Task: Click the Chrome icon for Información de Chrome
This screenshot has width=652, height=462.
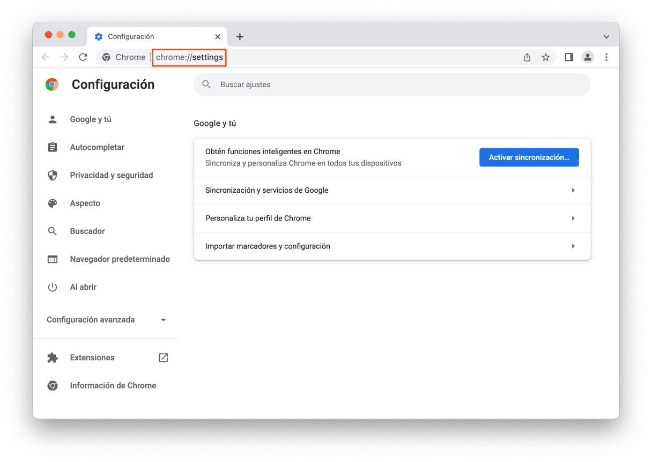Action: (x=53, y=385)
